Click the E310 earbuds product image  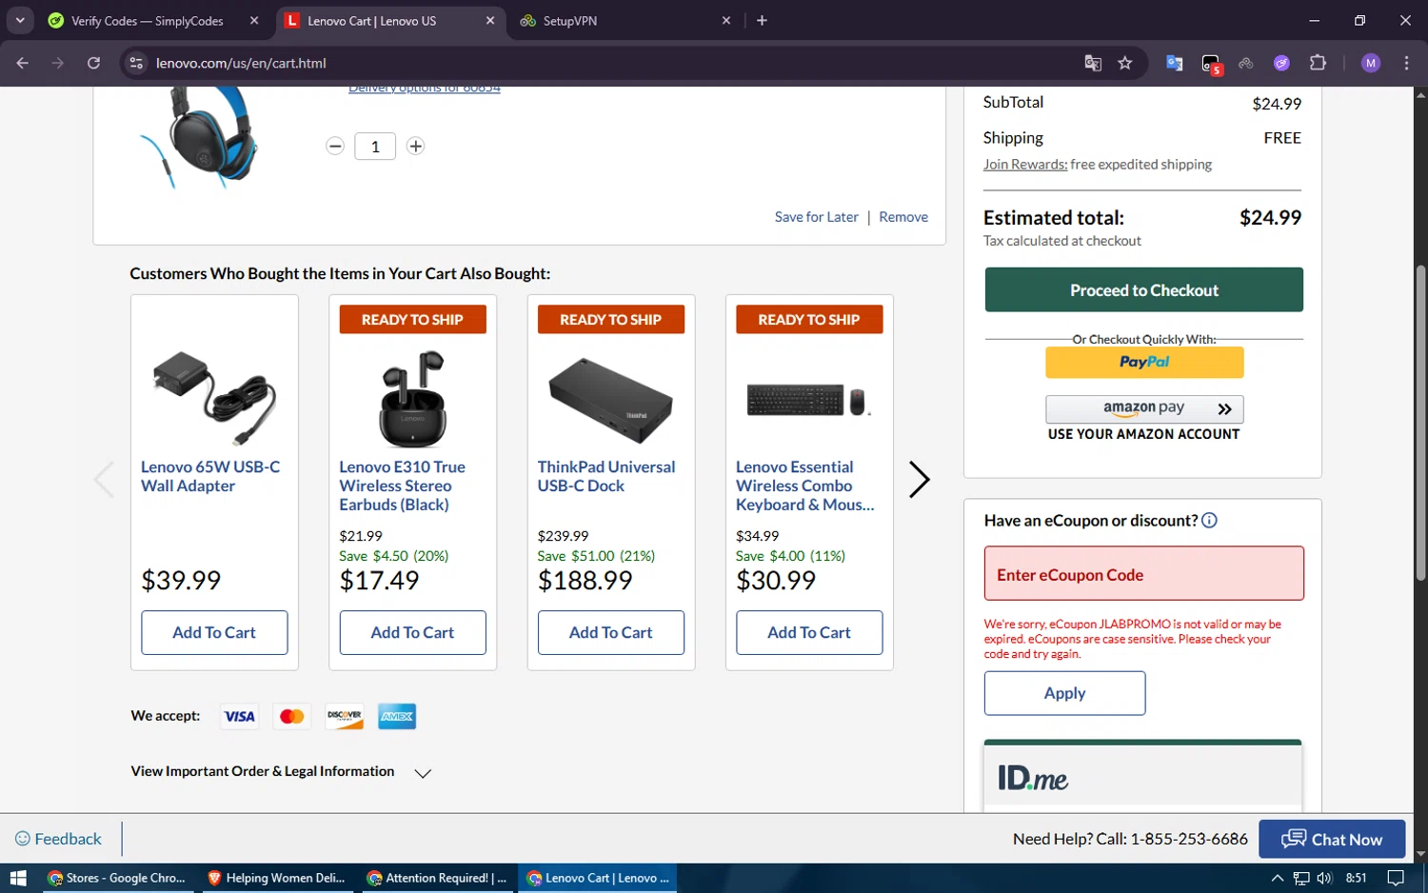click(x=412, y=398)
